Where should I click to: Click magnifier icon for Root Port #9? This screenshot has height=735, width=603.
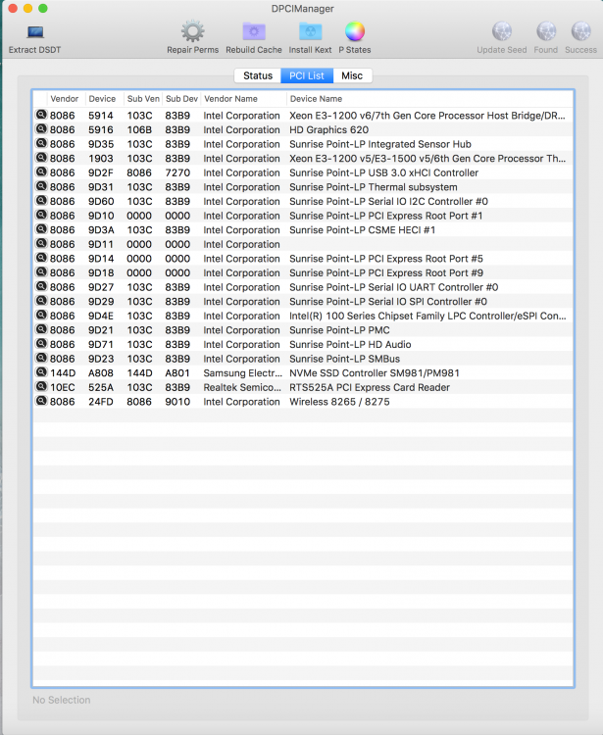coord(41,271)
